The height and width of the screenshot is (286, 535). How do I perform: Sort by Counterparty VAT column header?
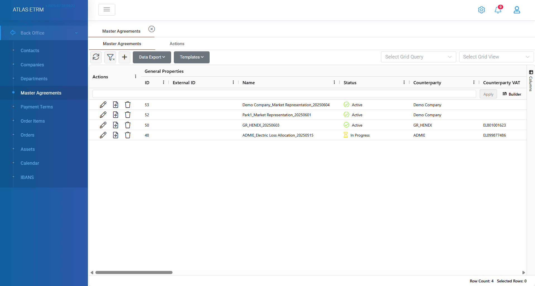pyautogui.click(x=502, y=83)
